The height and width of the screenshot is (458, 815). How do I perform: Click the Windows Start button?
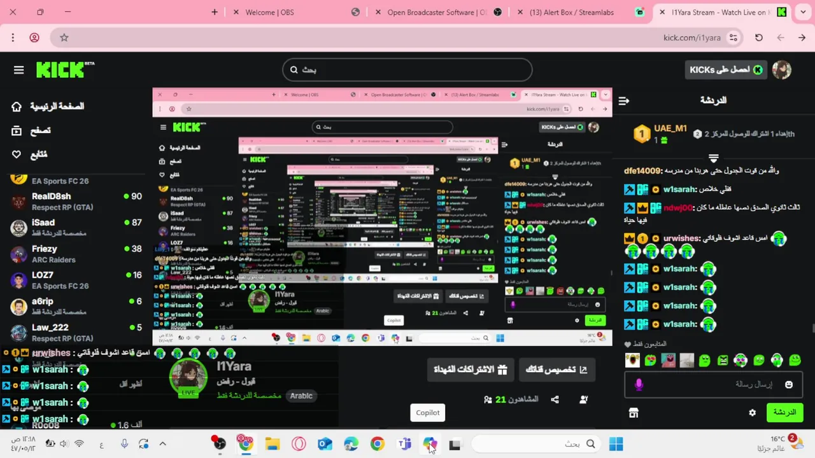click(x=616, y=444)
